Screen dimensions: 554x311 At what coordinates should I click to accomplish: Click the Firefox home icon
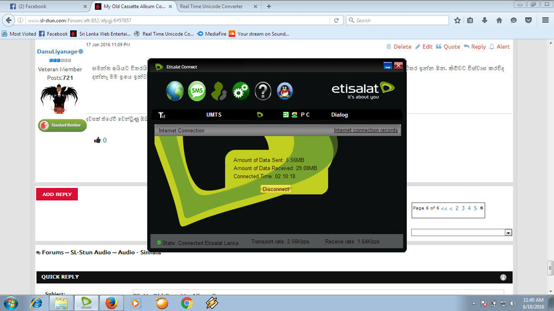[499, 21]
